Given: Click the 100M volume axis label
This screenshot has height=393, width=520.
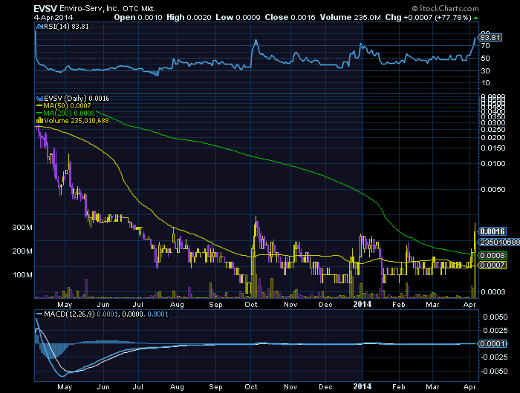Looking at the screenshot, I should [22, 275].
